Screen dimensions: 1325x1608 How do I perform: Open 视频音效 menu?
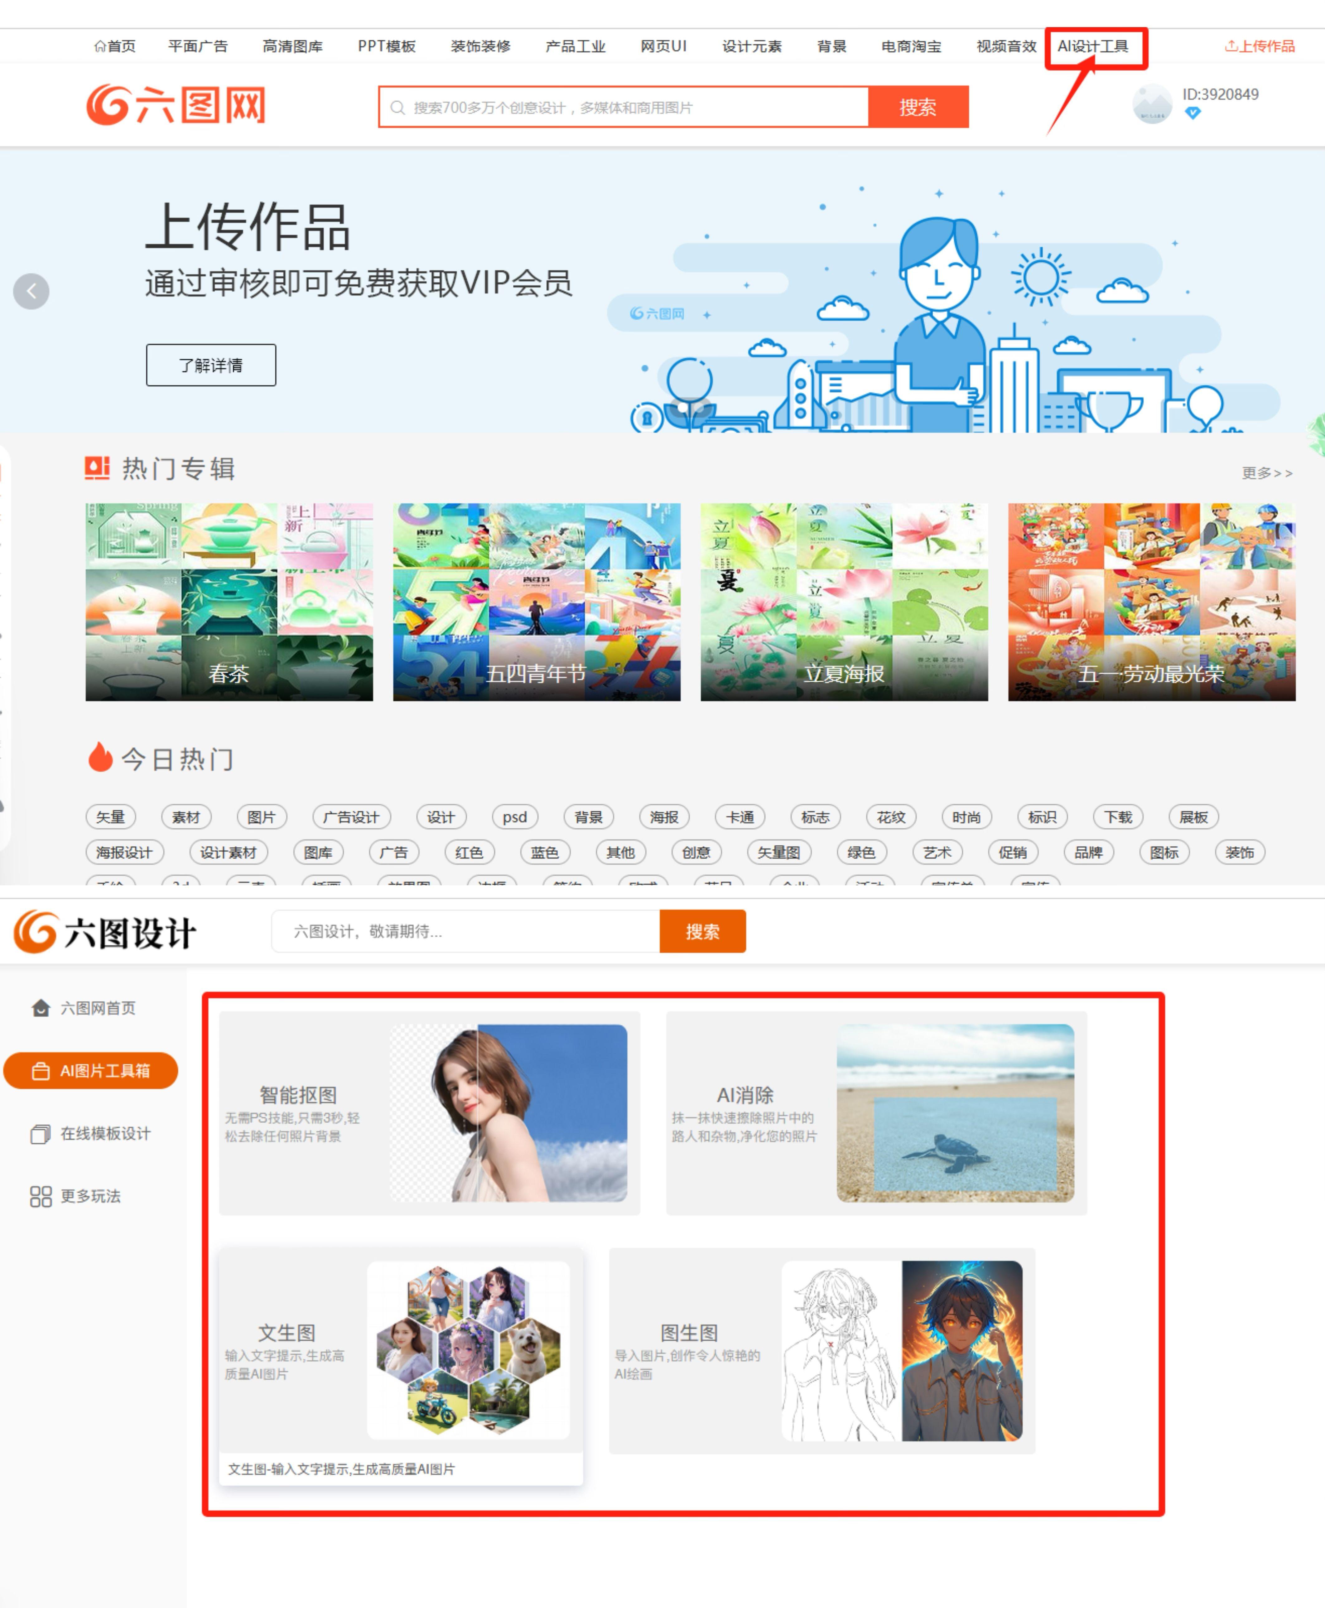pyautogui.click(x=1007, y=46)
